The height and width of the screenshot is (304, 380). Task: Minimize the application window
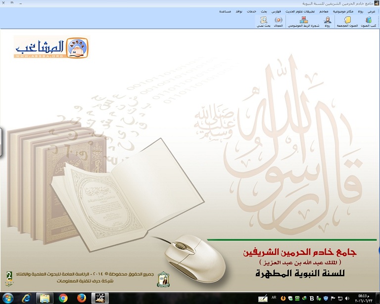coord(21,3)
